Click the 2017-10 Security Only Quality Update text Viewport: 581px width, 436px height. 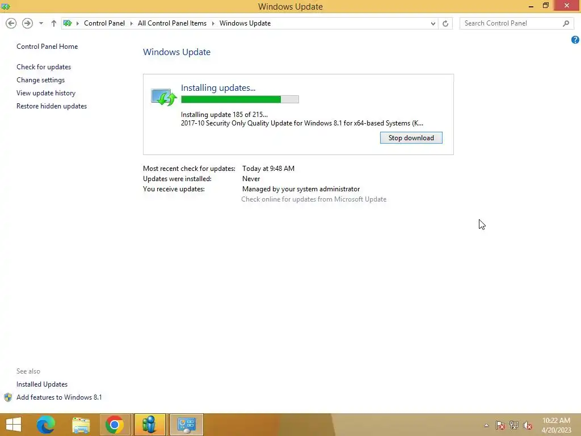(x=302, y=123)
